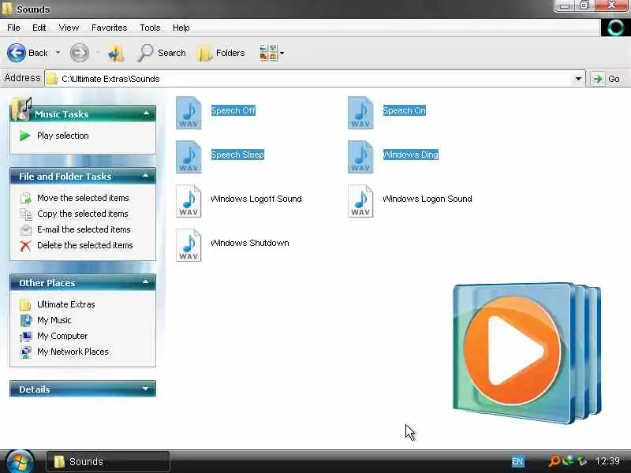Click the Play selection link

point(63,136)
